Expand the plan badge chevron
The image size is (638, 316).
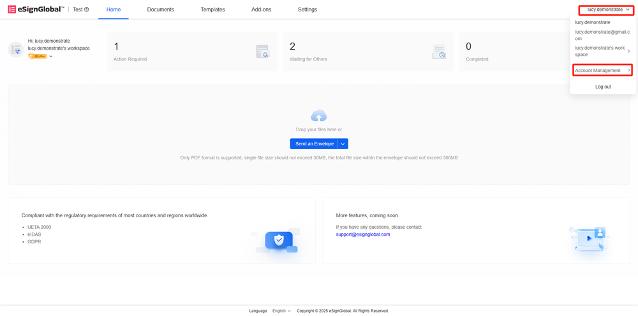coord(51,57)
